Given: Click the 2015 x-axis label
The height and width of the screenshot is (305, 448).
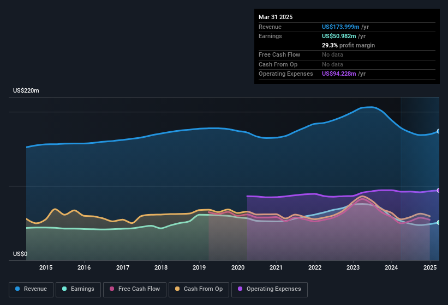Looking at the screenshot, I should point(46,267).
